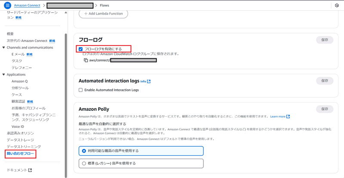Image resolution: width=344 pixels, height=178 pixels.
Task: Open ケース in the sidebar
Action: point(17,95)
